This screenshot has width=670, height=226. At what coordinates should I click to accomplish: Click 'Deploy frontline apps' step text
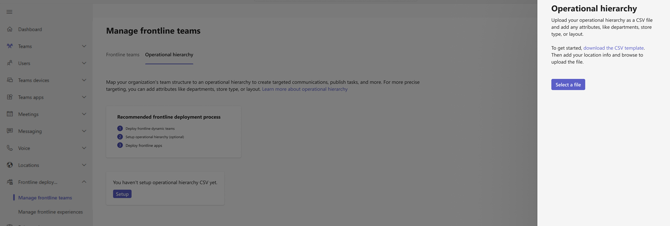144,145
